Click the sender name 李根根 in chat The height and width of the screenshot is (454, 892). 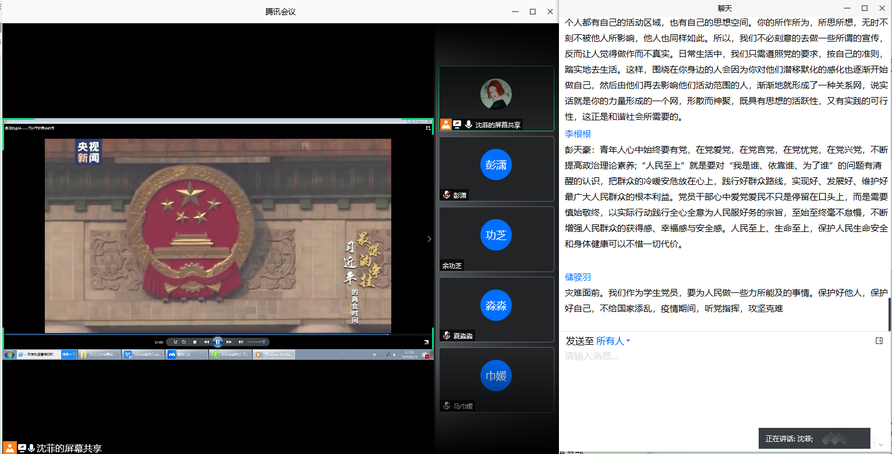[578, 134]
